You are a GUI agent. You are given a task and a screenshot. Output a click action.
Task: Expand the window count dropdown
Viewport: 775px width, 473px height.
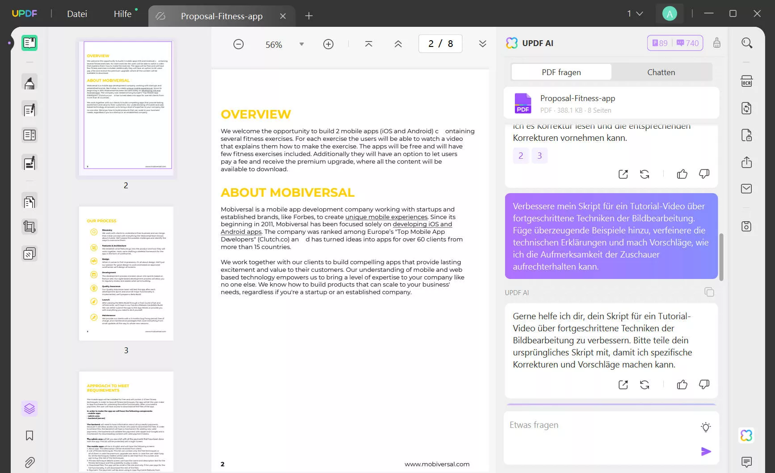[x=635, y=14]
